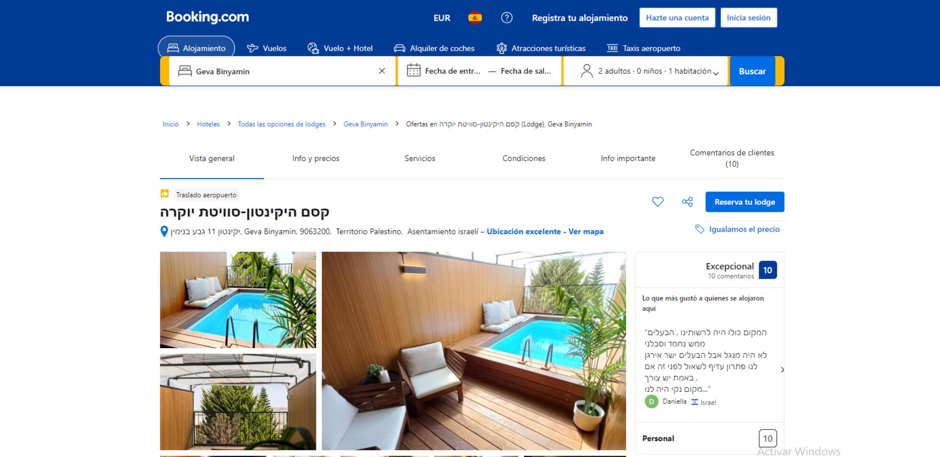Show next review with right chevron

pyautogui.click(x=782, y=370)
